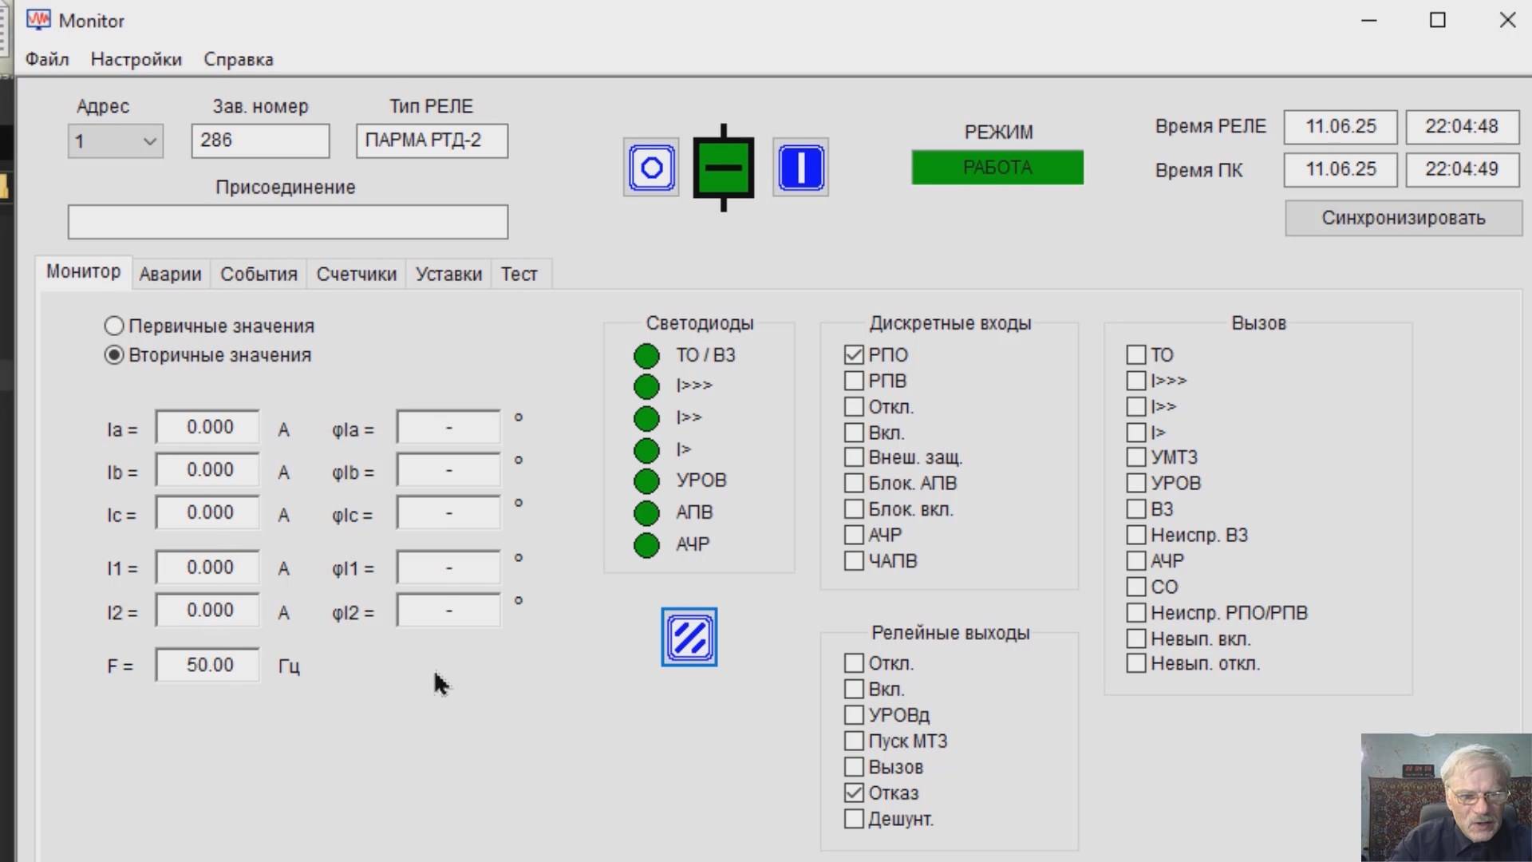Toggle the РПВ discrete input checkbox
Screen dimensions: 1532x862
coord(854,381)
